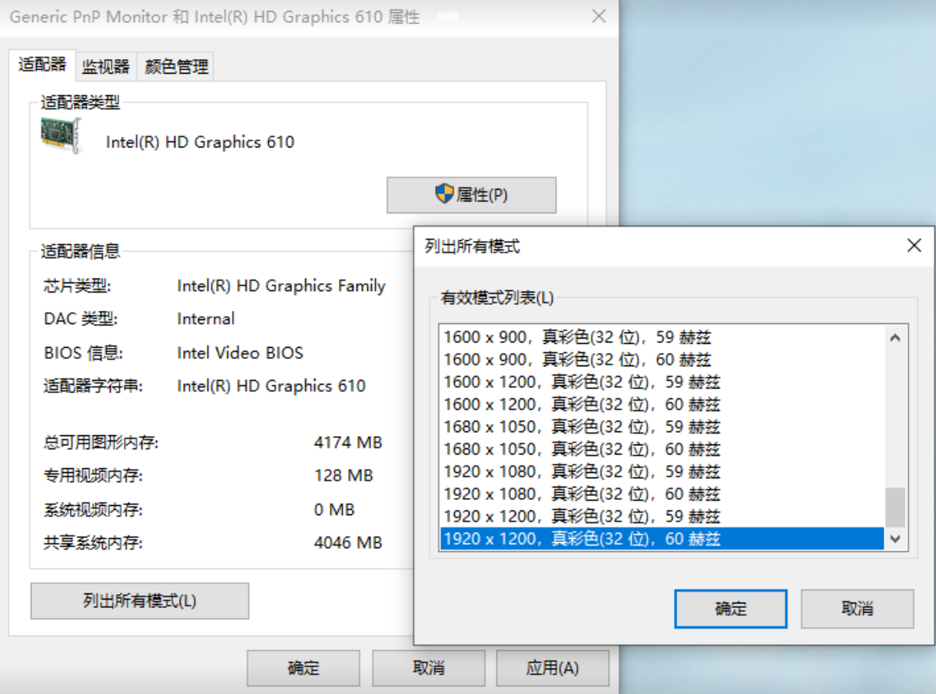Select the 适配器 tab
The image size is (936, 694).
(42, 64)
